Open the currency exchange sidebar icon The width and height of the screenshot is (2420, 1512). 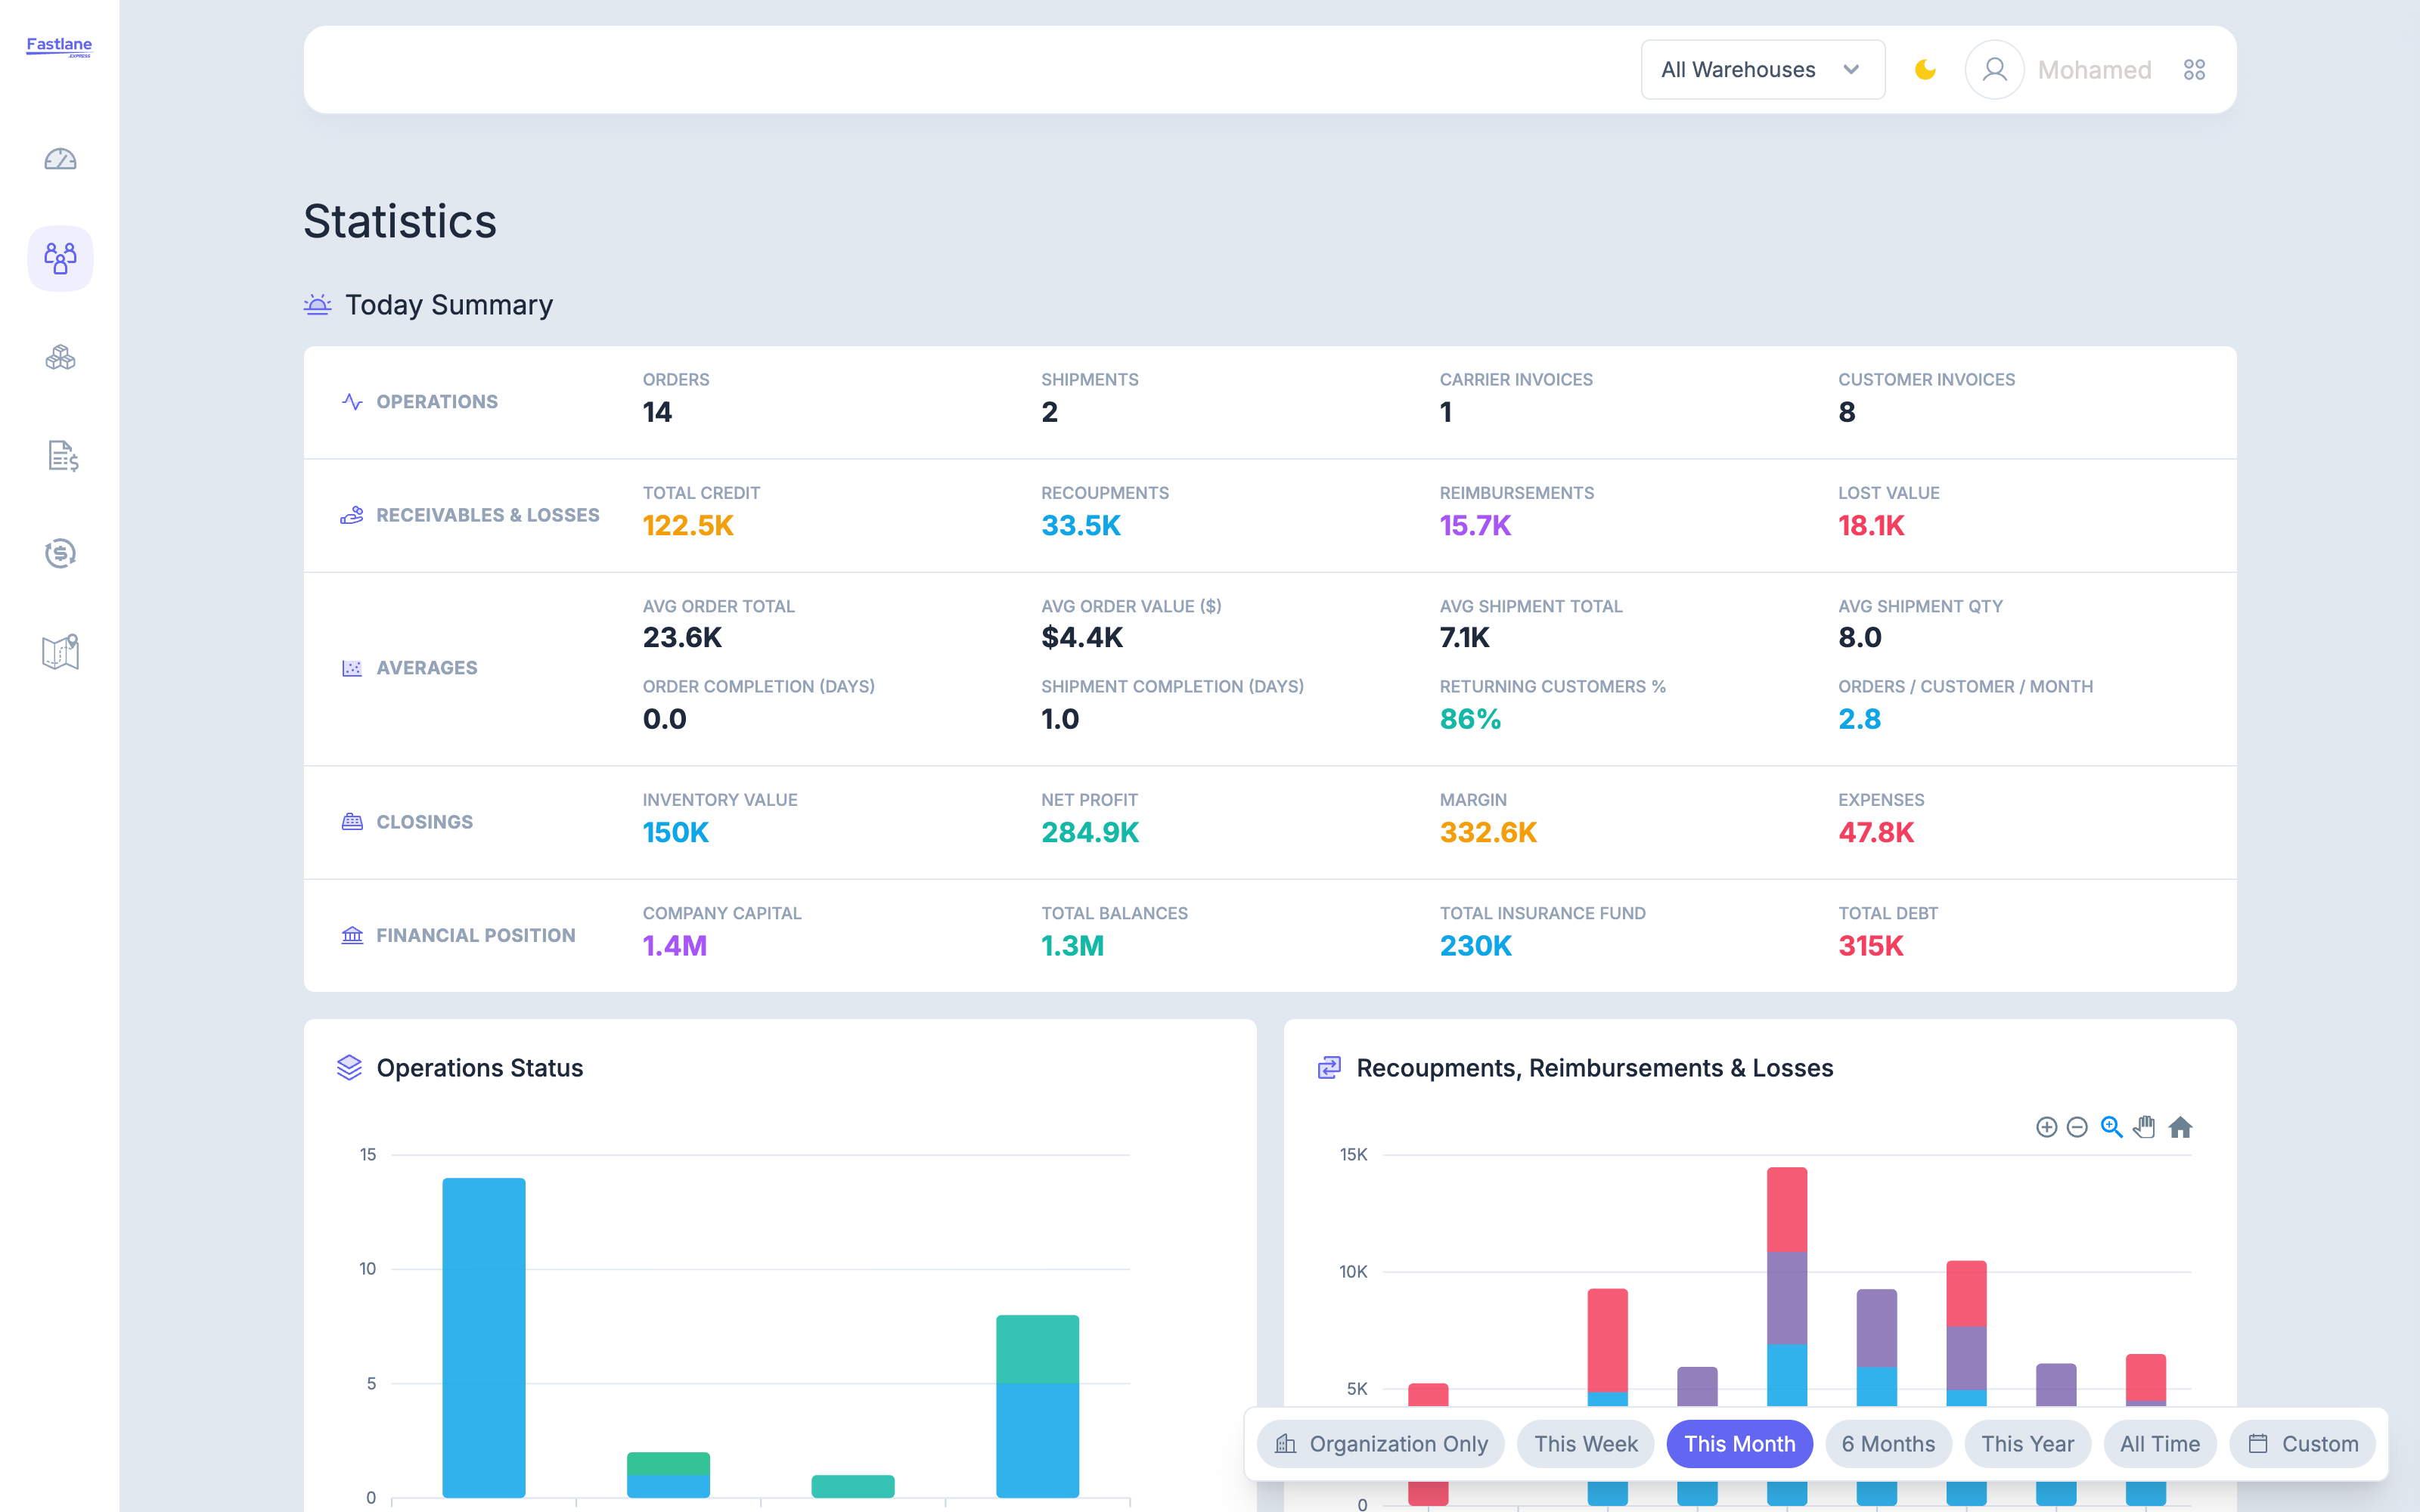coord(60,553)
